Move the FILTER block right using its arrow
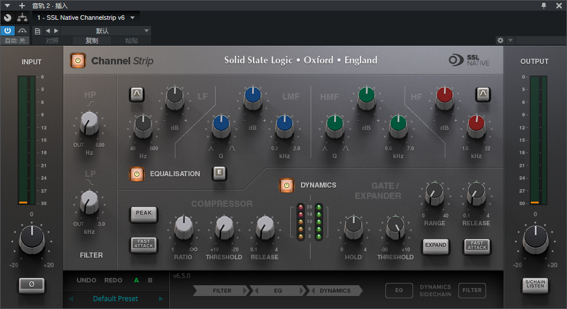Viewport: 567px width, 309px height. (246, 290)
